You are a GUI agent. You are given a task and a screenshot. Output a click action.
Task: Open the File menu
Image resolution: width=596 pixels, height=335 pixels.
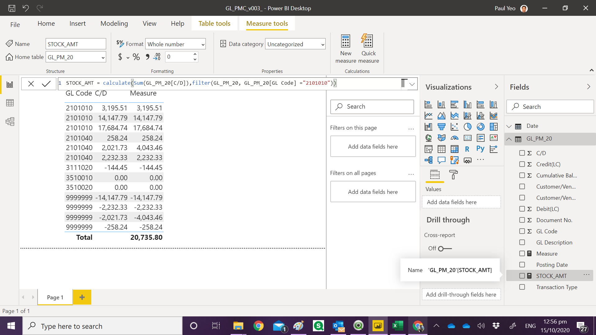(x=15, y=25)
